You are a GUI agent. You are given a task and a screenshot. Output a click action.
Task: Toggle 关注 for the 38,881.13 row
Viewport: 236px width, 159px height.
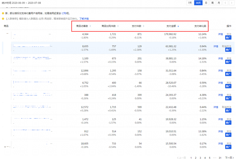click(229, 58)
